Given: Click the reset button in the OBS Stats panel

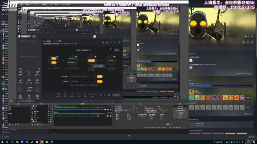Looking at the screenshot, I should tap(168, 124).
